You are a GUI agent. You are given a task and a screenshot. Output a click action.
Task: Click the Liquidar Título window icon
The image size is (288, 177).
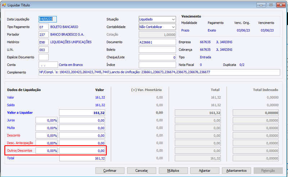4,5
